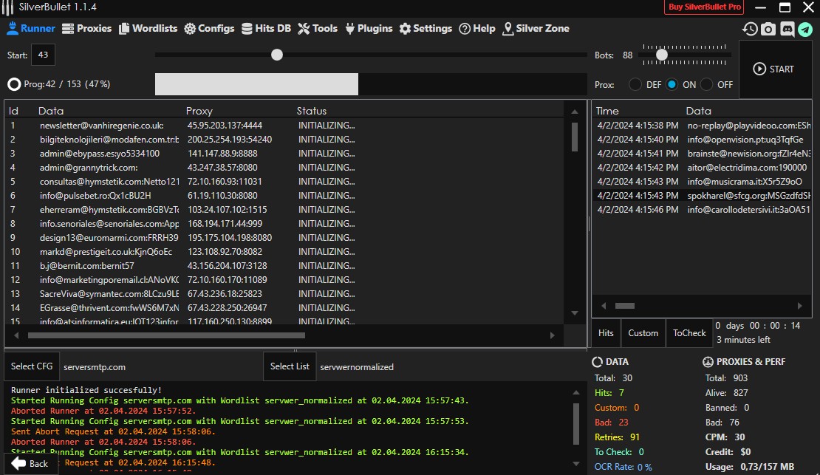Open the Discord icon link
This screenshot has width=820, height=475.
pos(787,29)
